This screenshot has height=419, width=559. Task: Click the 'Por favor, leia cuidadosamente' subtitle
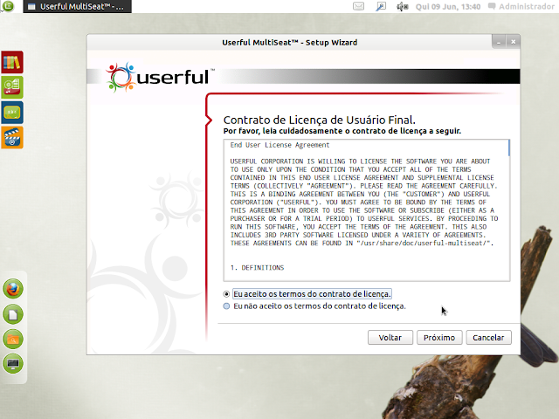[342, 131]
